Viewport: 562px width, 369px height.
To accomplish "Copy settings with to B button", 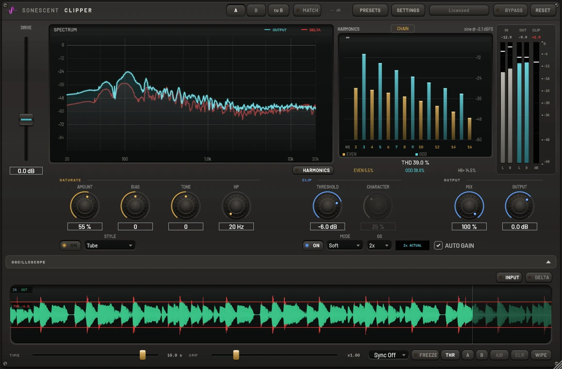I will pyautogui.click(x=279, y=10).
